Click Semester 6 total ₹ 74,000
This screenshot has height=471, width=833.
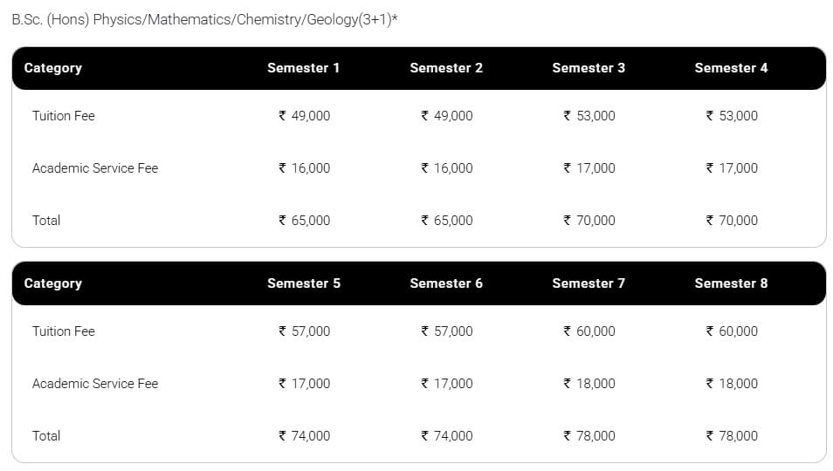[446, 436]
